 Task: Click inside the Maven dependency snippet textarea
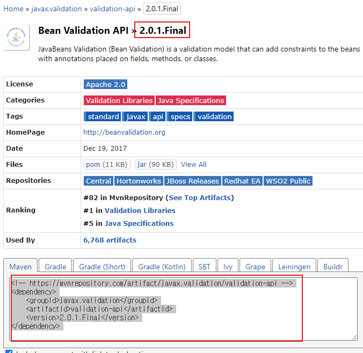[x=183, y=309]
